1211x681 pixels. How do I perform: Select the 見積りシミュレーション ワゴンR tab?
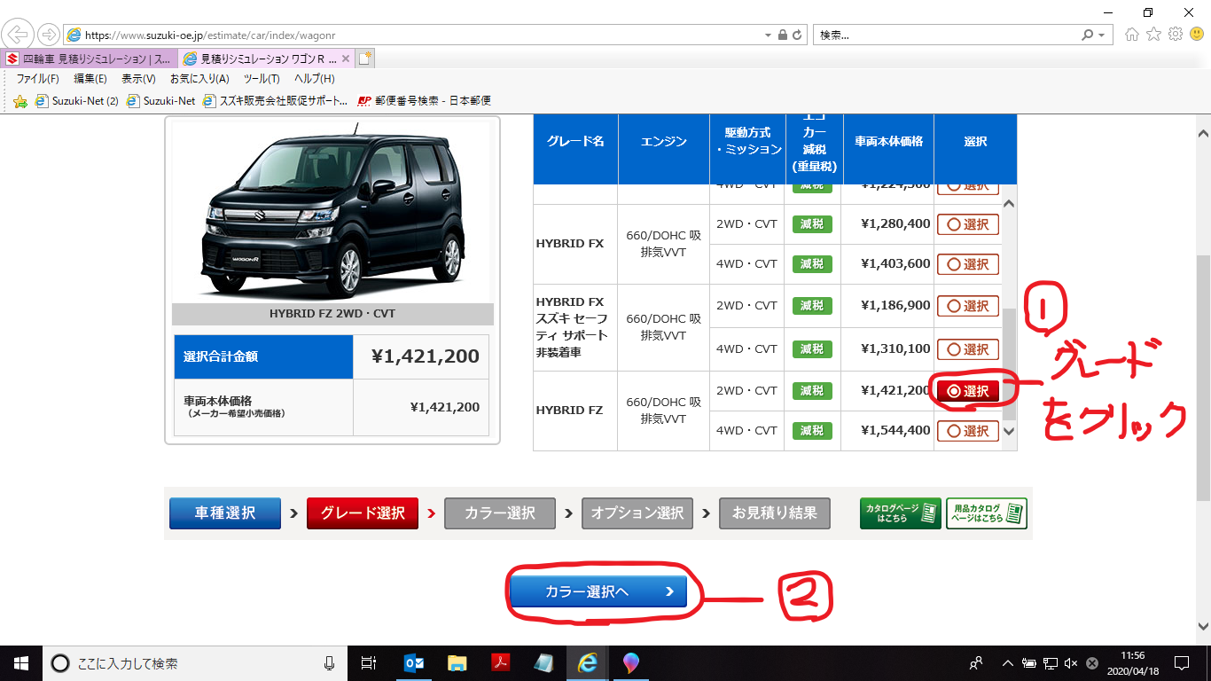tap(266, 59)
